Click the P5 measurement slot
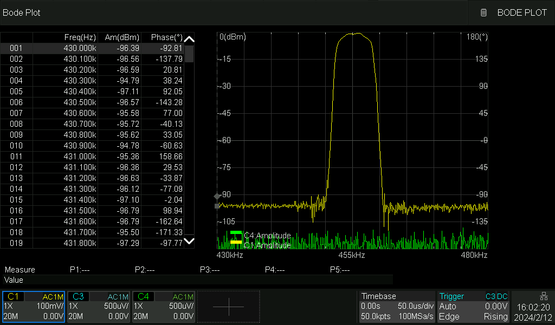The image size is (555, 325). tap(340, 270)
